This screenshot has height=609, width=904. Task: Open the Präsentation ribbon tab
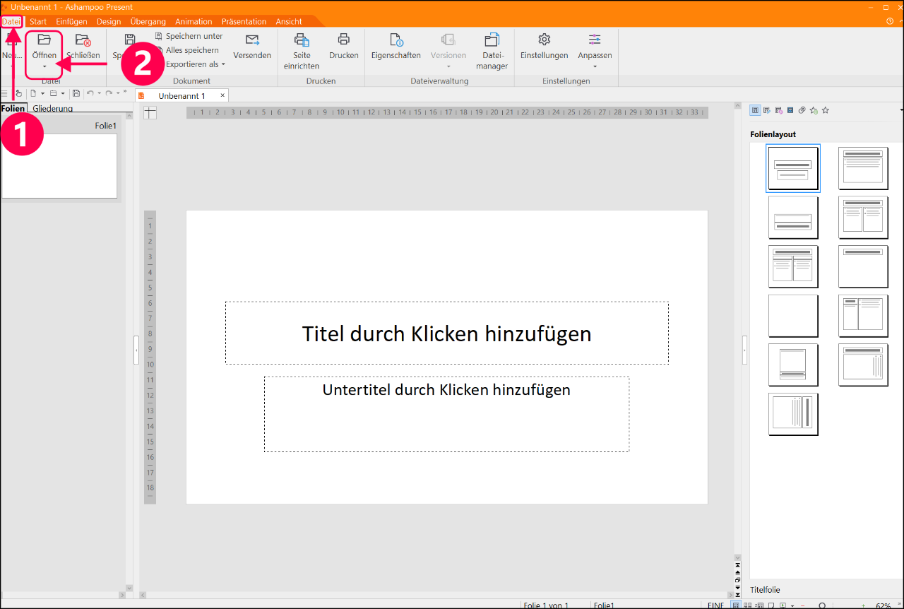244,21
